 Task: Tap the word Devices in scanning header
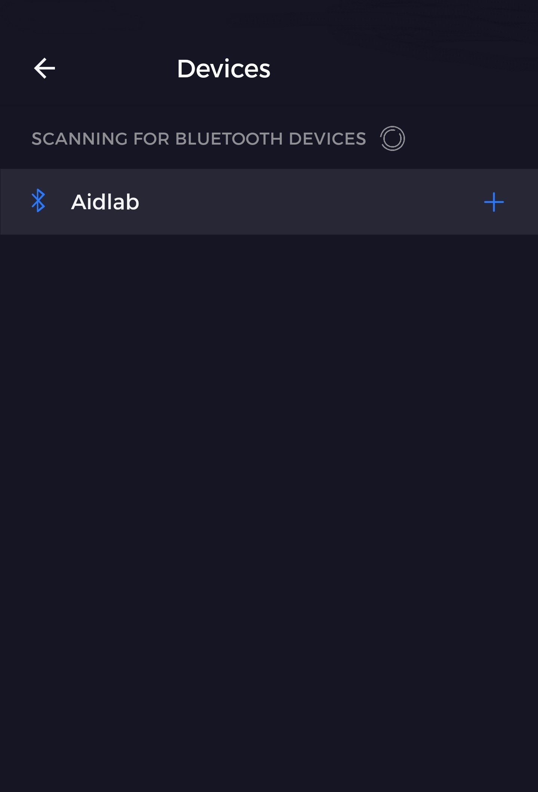[327, 139]
